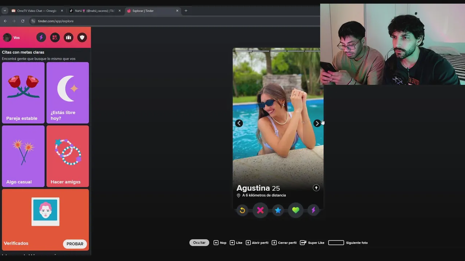The image size is (465, 261).
Task: Click 'Encontrá gente que busque lo mismo' text
Action: (39, 59)
